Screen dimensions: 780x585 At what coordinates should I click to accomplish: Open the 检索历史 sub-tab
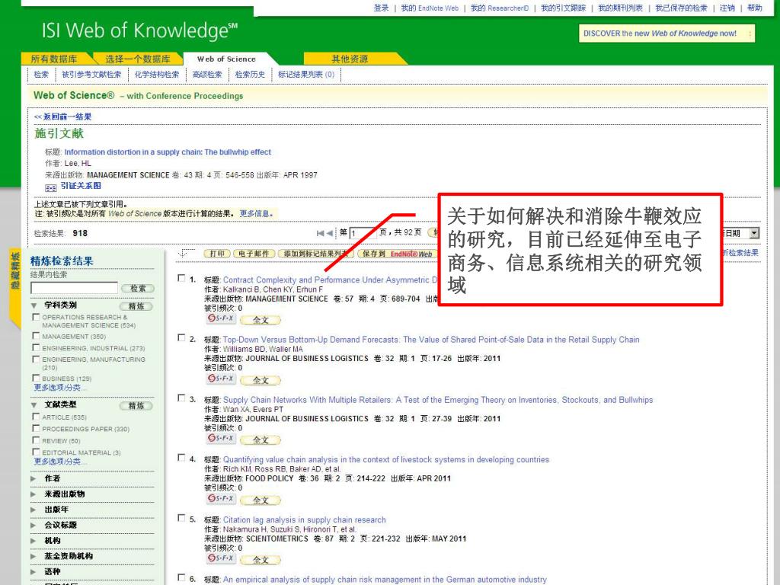[x=250, y=75]
